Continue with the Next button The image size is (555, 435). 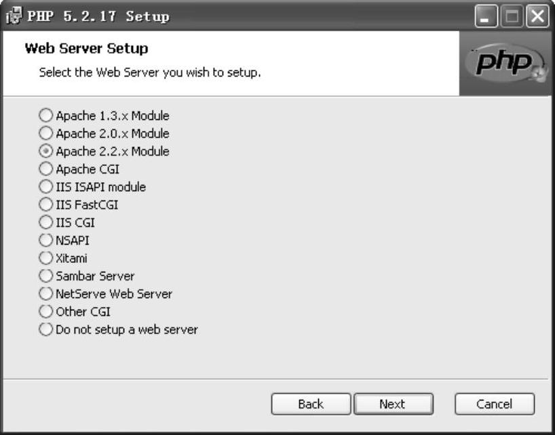pyautogui.click(x=394, y=404)
